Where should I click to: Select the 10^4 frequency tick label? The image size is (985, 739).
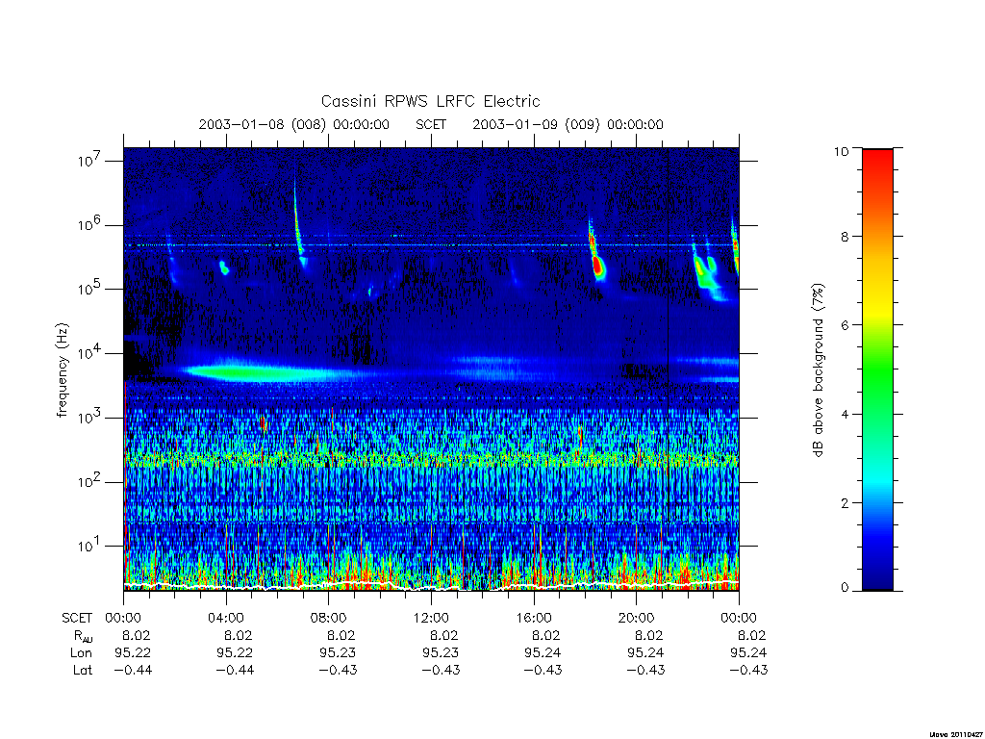(x=89, y=354)
